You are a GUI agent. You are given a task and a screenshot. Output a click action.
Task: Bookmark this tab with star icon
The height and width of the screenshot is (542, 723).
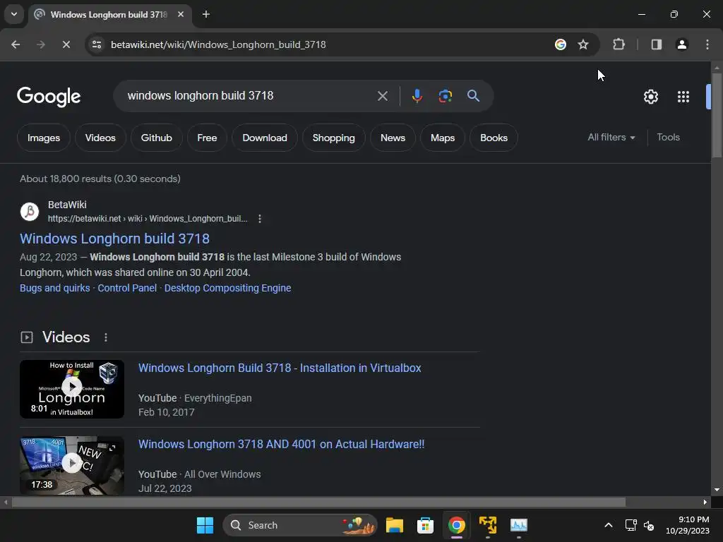[x=583, y=44]
